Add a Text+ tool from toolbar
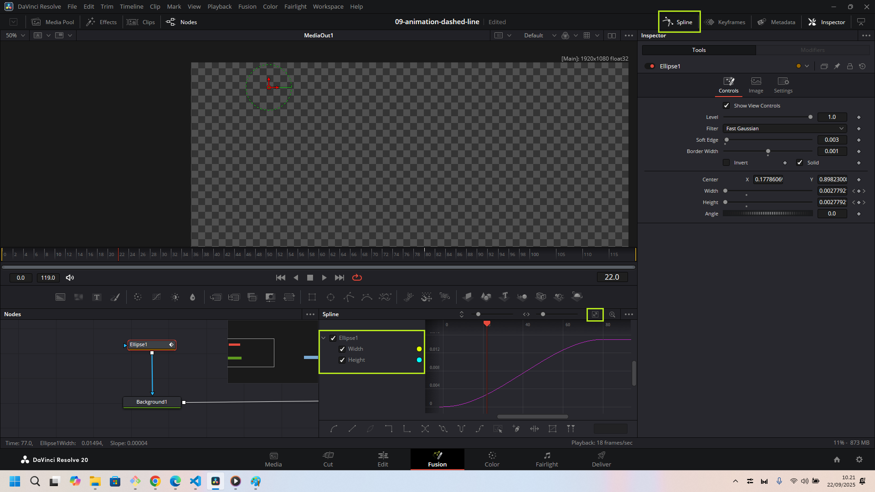This screenshot has width=875, height=492. (97, 297)
